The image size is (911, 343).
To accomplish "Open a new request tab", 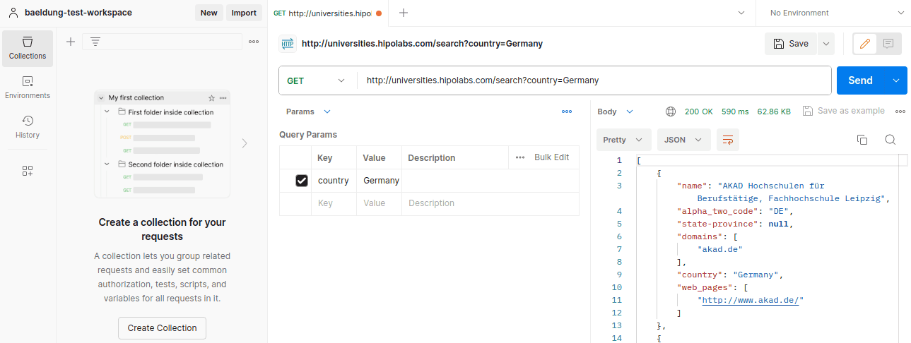I will pyautogui.click(x=404, y=13).
